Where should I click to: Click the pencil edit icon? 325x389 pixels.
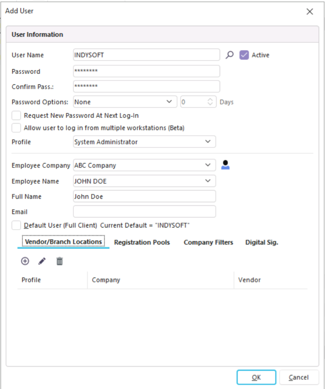pos(42,261)
